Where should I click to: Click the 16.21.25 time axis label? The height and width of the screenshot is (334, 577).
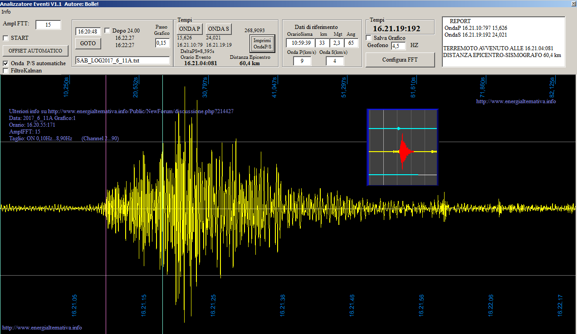click(x=213, y=305)
